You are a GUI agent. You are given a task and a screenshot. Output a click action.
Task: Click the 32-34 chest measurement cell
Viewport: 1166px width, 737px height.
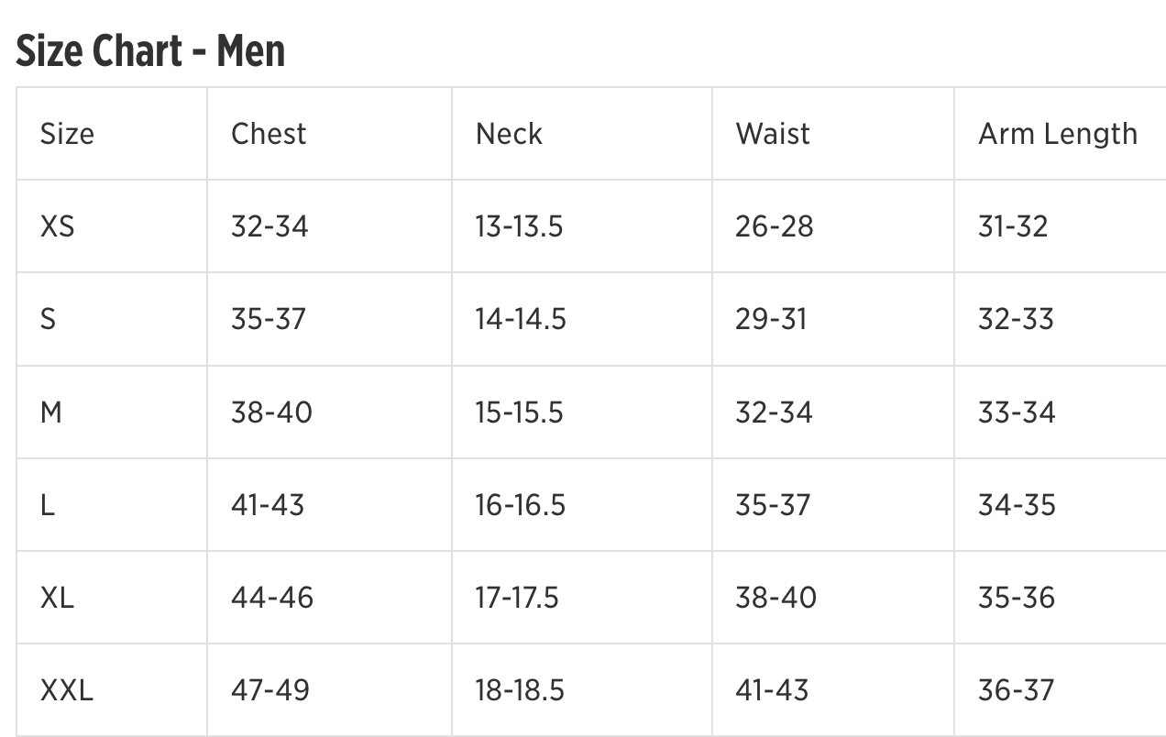point(269,226)
